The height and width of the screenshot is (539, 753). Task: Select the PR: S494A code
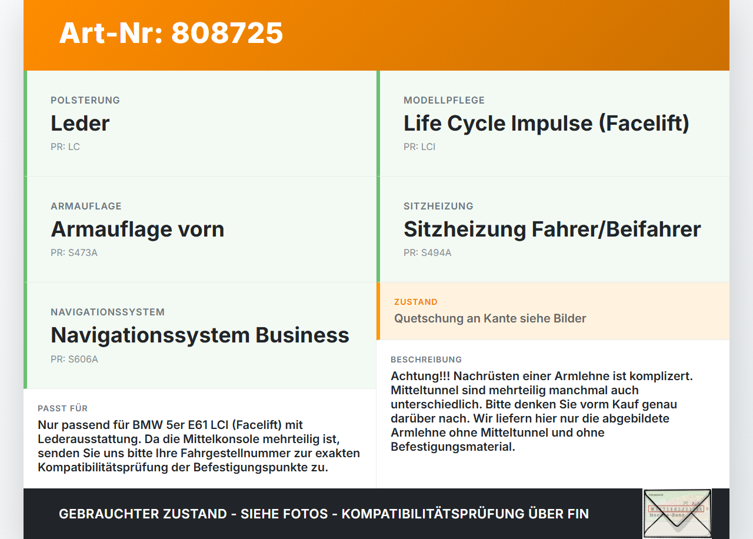point(428,252)
